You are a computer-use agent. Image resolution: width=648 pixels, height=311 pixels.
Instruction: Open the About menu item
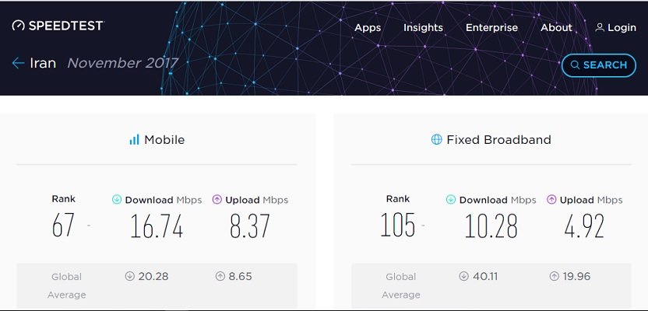coord(556,27)
